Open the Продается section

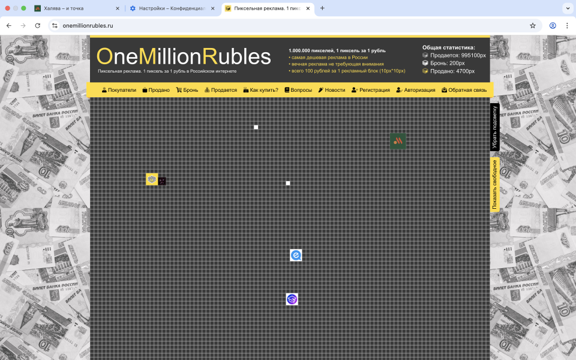pyautogui.click(x=221, y=90)
